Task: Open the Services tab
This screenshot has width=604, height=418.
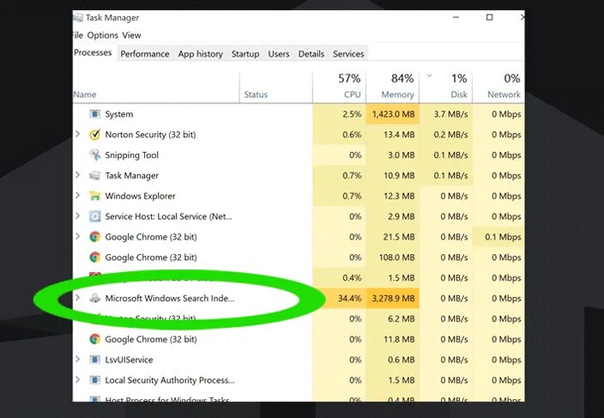Action: [x=348, y=54]
